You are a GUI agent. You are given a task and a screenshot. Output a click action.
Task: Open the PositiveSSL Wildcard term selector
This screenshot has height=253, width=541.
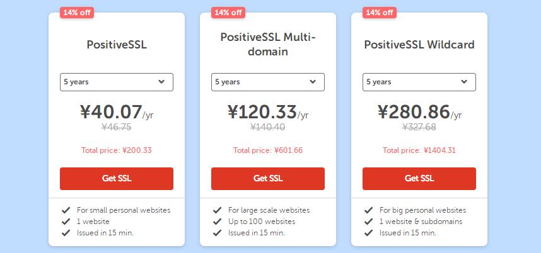[419, 82]
